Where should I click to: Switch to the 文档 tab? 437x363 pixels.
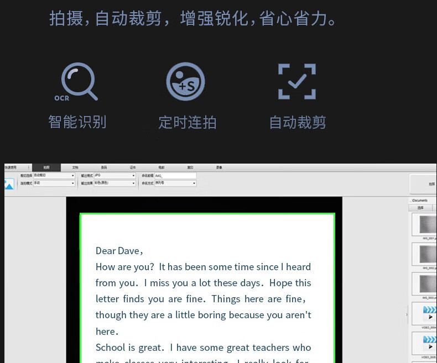[x=75, y=167]
